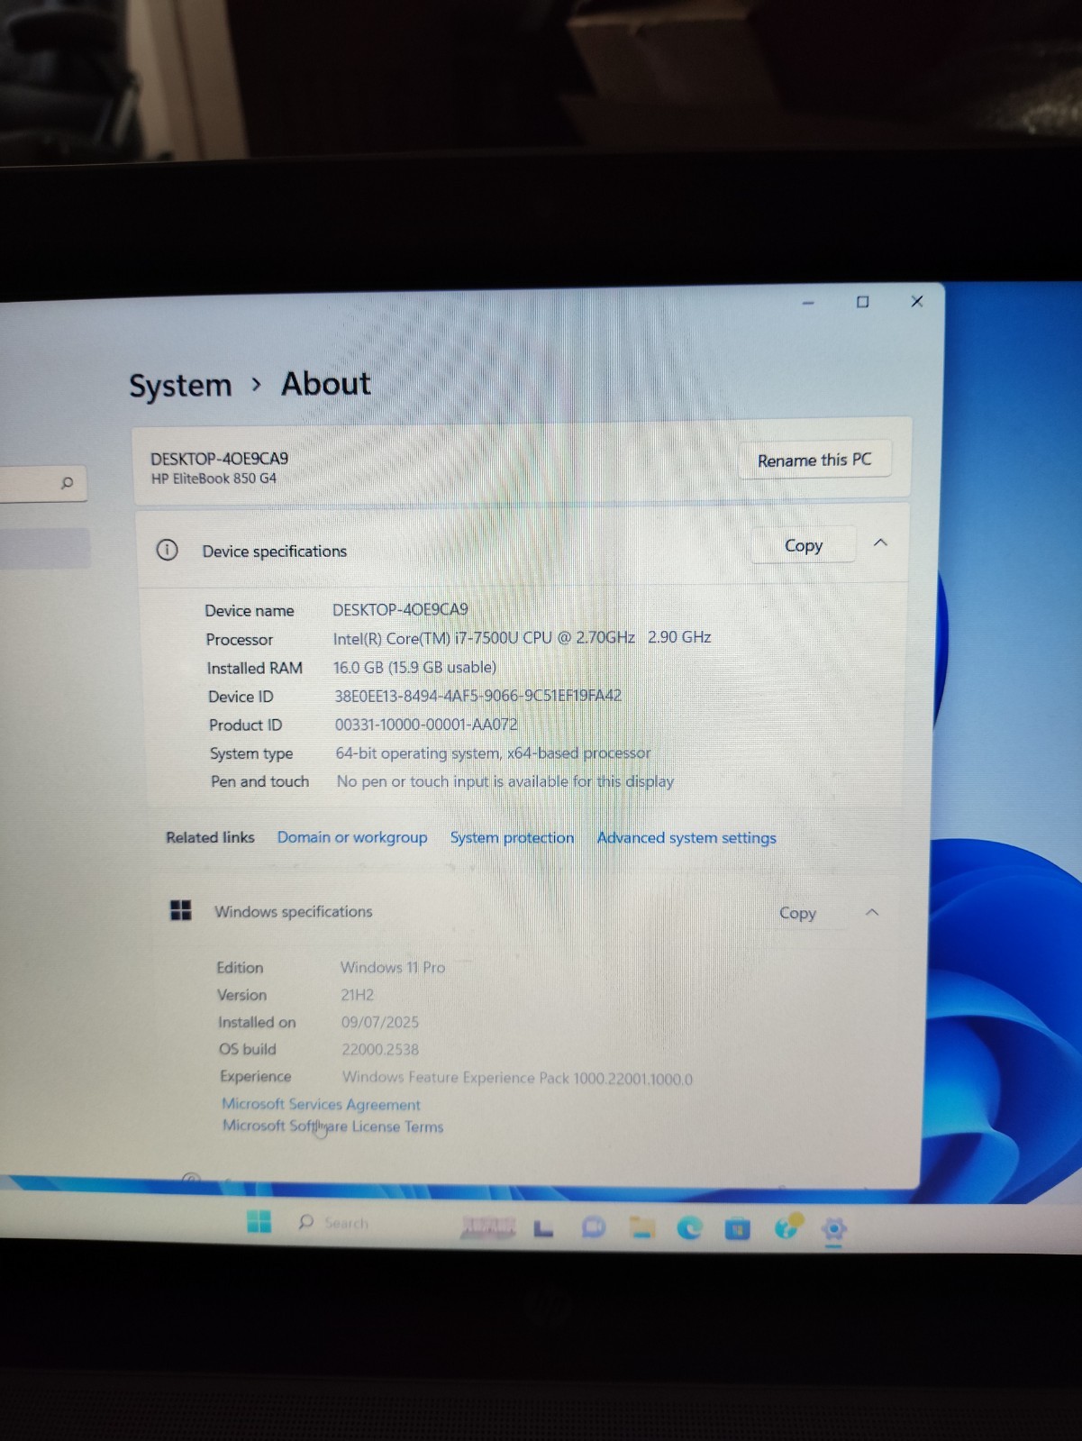Copy the Device specifications
Image resolution: width=1082 pixels, height=1441 pixels.
pyautogui.click(x=803, y=545)
